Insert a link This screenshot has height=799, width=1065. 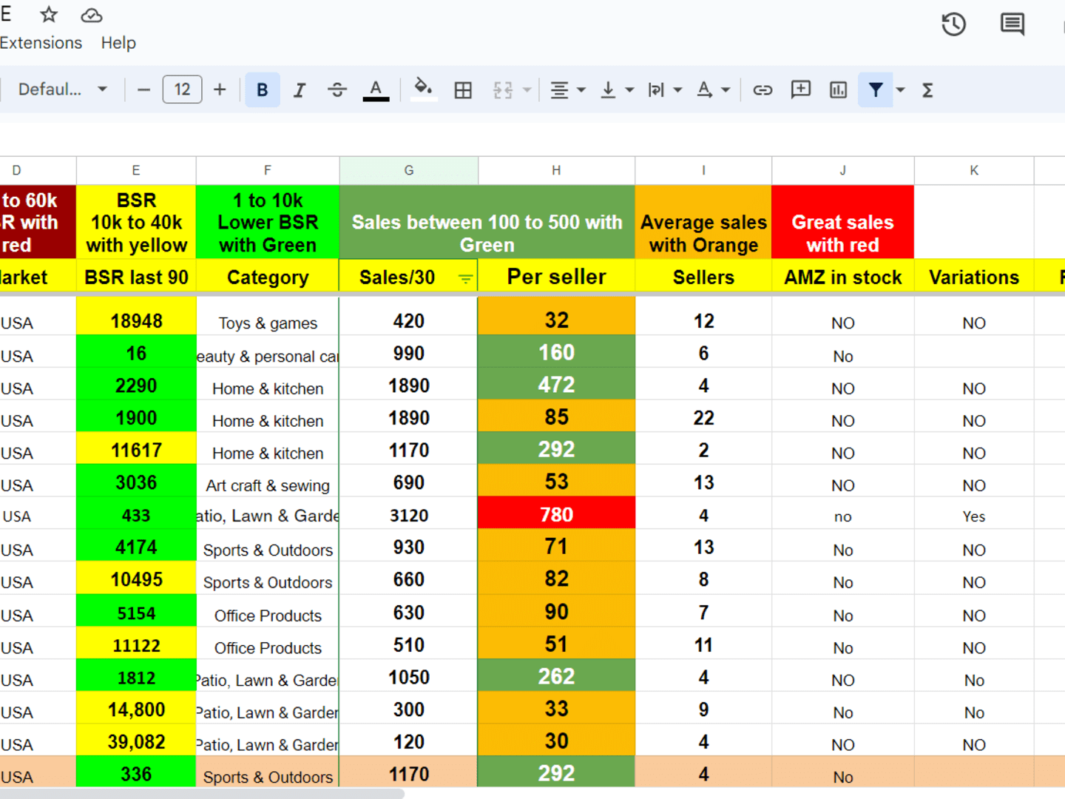coord(763,90)
